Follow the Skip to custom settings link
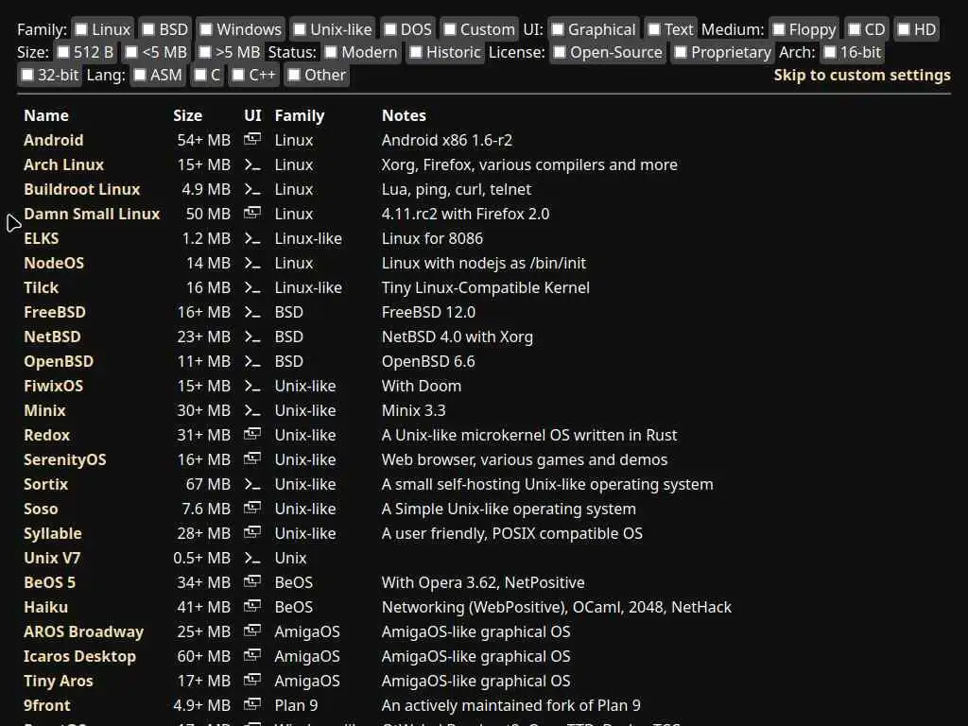The height and width of the screenshot is (726, 968). (862, 76)
